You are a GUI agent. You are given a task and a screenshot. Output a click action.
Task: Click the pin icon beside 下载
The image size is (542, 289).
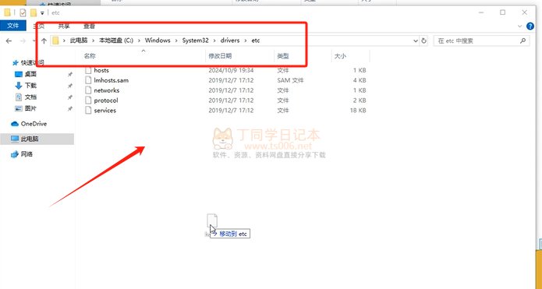[x=70, y=86]
